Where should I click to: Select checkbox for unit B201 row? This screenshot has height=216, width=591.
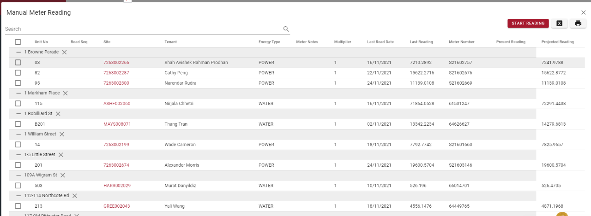pos(18,124)
